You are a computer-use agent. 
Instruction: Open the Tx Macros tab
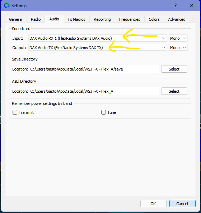[x=76, y=19]
